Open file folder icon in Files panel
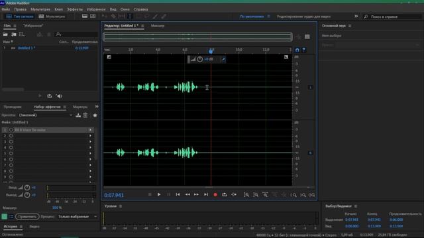The width and height of the screenshot is (424, 238). tap(5, 34)
